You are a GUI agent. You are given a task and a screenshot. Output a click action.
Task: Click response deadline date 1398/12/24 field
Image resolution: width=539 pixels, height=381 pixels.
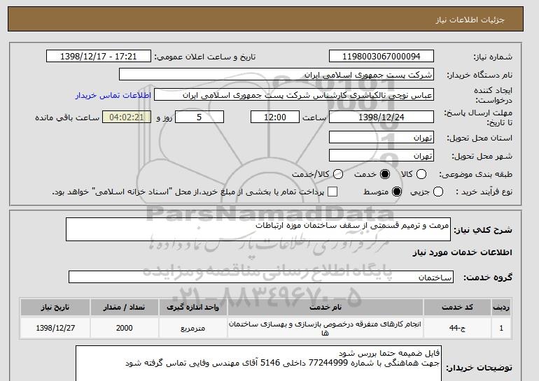[381, 117]
